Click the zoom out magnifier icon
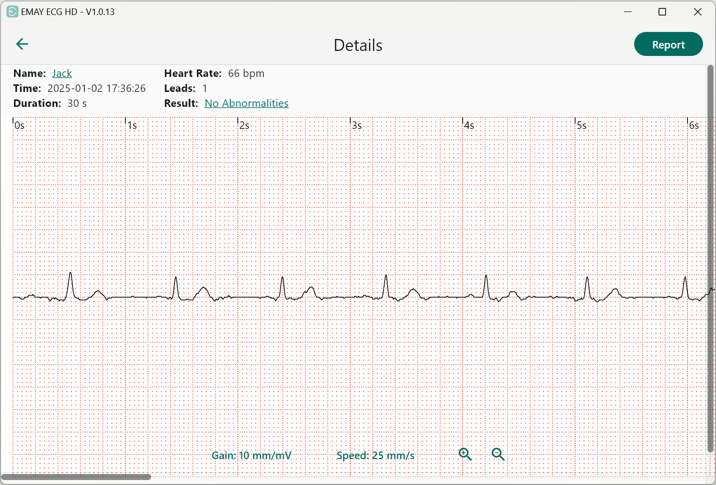Screen dimensions: 716x485 [498, 454]
